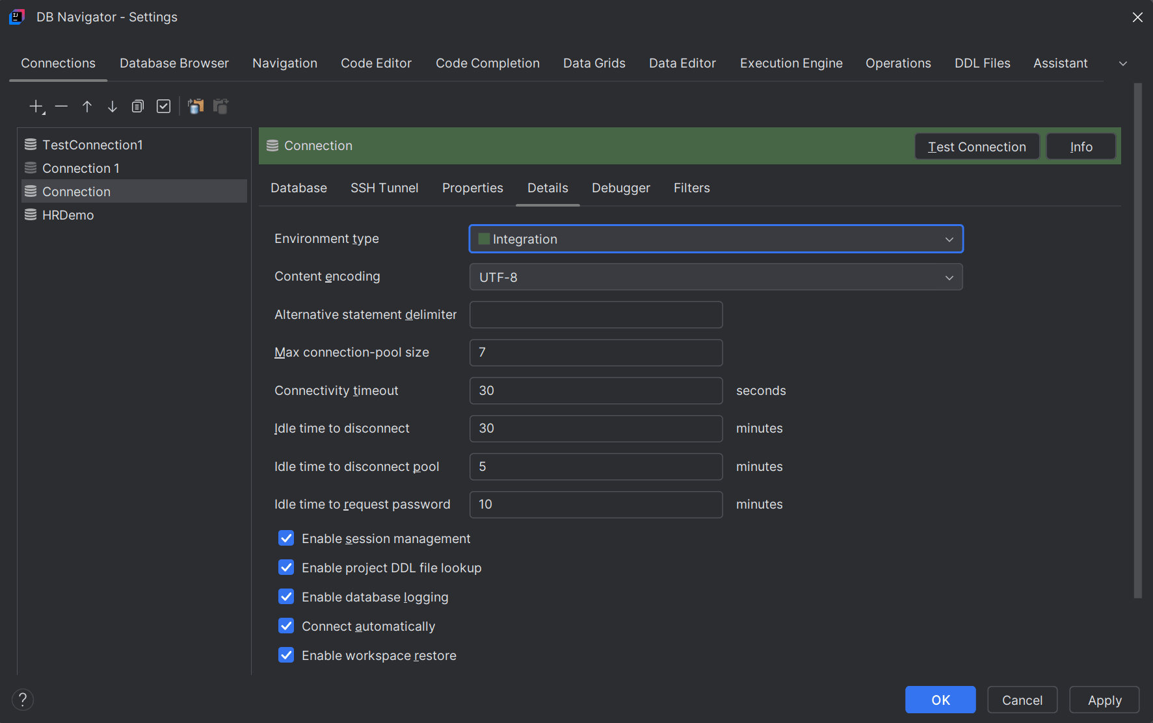Image resolution: width=1153 pixels, height=723 pixels.
Task: Move the selected connection down
Action: point(112,106)
